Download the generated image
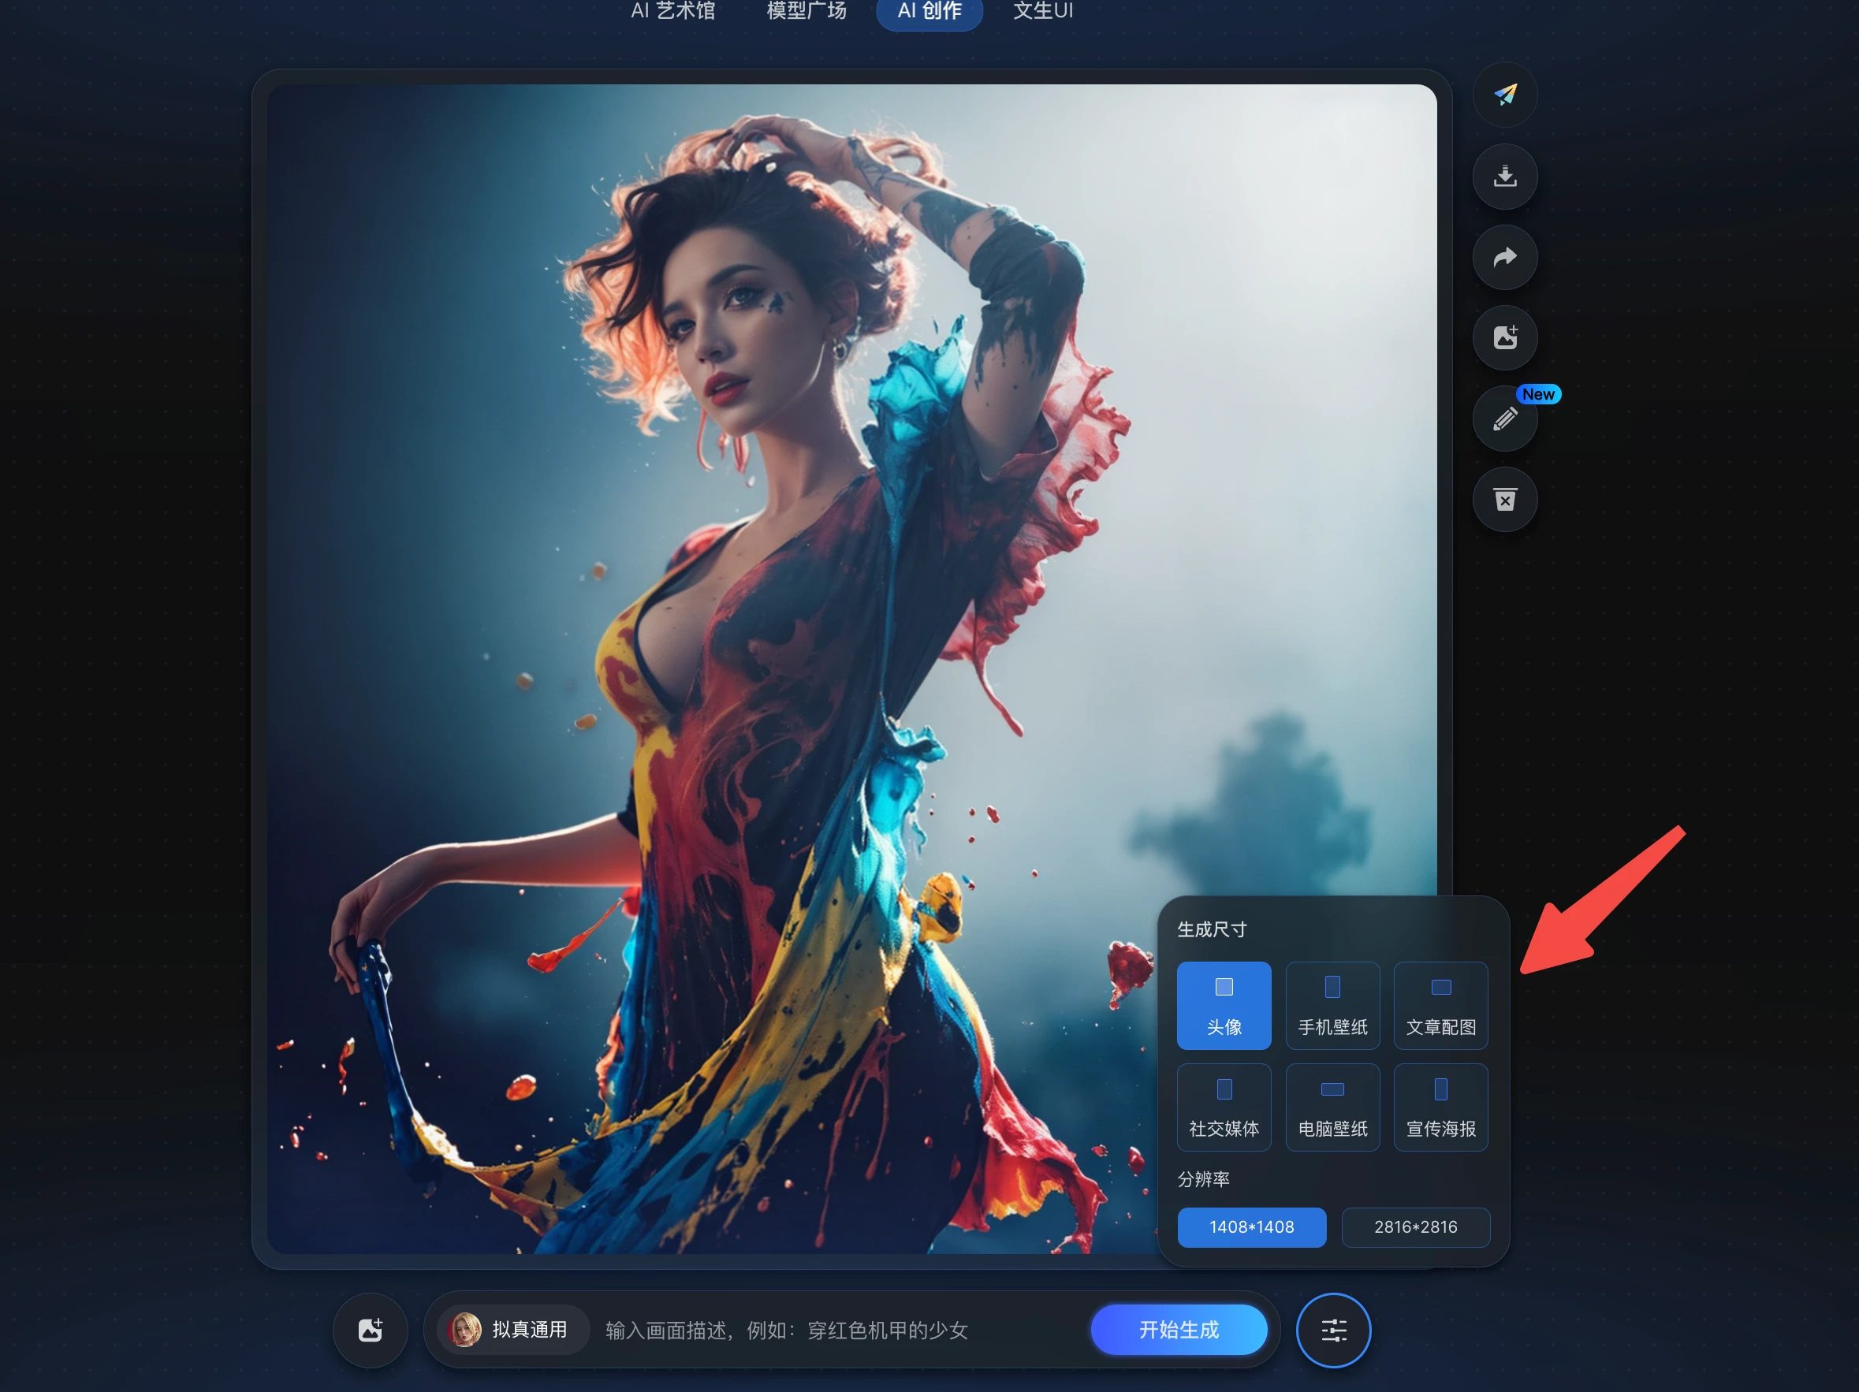This screenshot has width=1859, height=1392. pyautogui.click(x=1504, y=176)
